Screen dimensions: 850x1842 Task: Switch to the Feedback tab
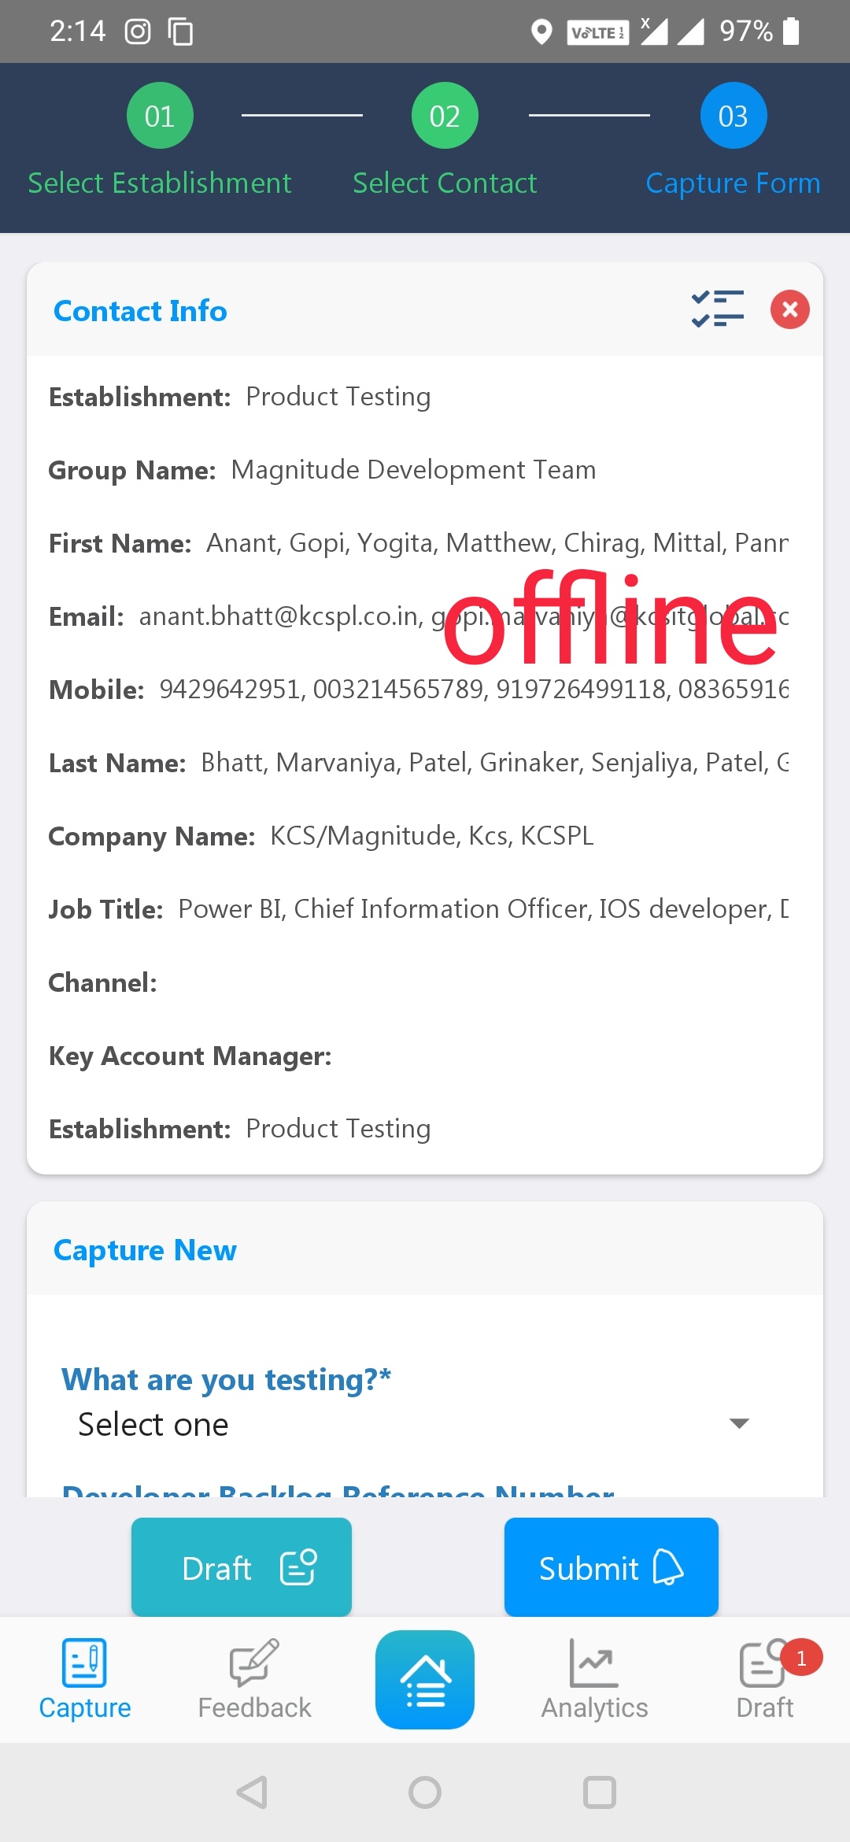[254, 1679]
